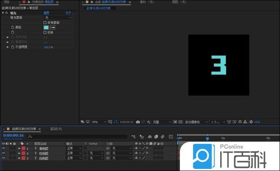280x171 pixels.
Task: Click the color eyedropper next to 颜色 swatch
Action: [52, 28]
